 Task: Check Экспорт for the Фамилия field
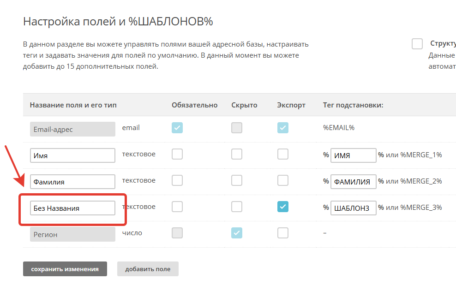click(283, 180)
